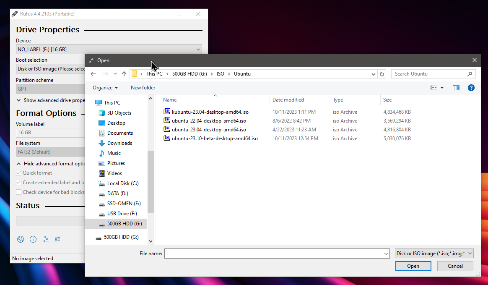
Task: Go up one folder level arrow
Action: [124, 74]
